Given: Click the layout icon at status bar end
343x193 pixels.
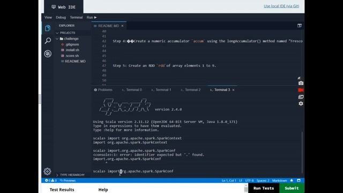Looking at the screenshot, I should point(299,181).
